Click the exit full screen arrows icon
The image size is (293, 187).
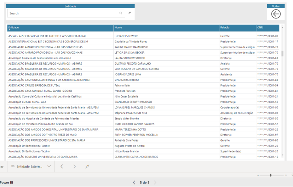click(x=87, y=166)
